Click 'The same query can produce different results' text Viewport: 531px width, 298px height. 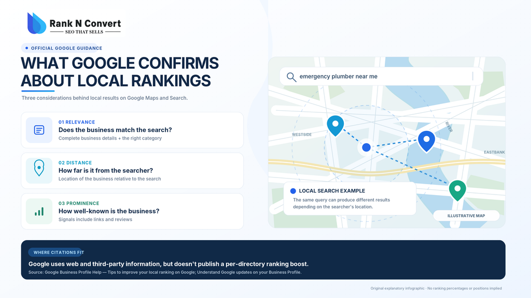pos(341,200)
